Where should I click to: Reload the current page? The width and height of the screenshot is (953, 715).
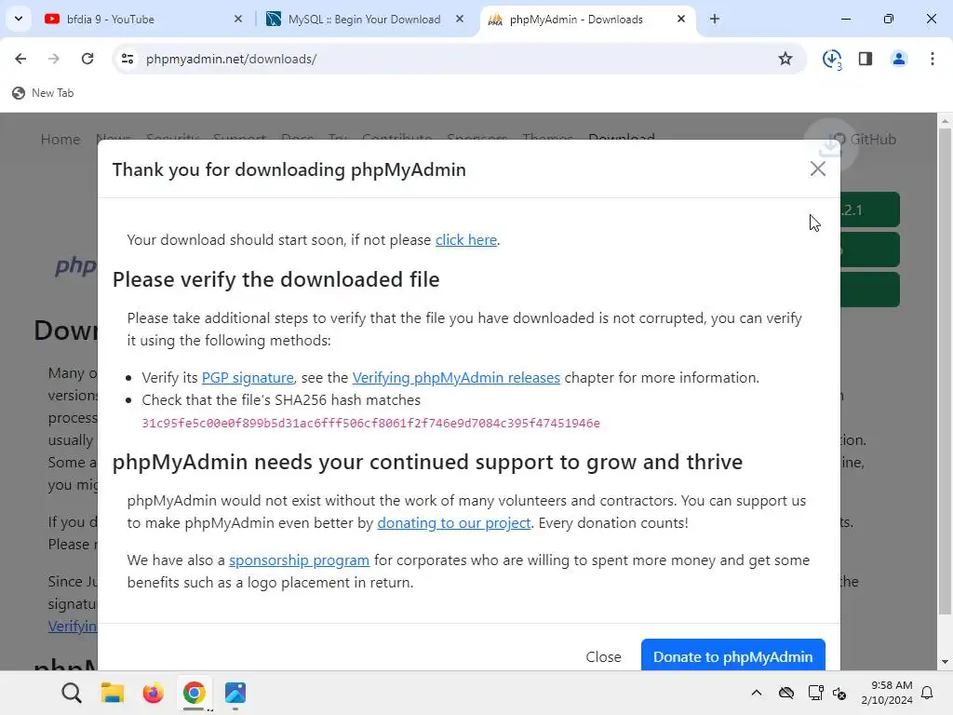tap(87, 59)
